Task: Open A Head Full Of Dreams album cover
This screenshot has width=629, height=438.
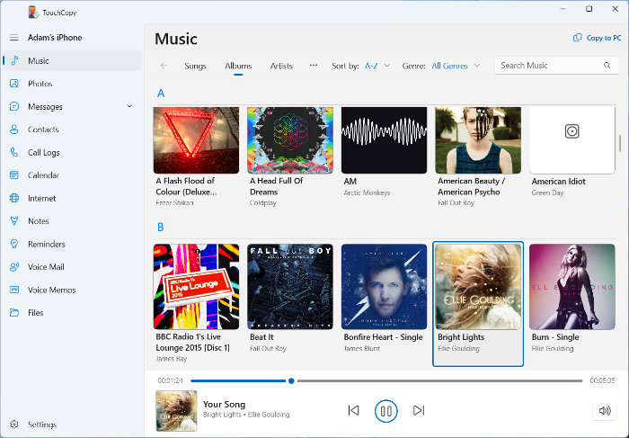Action: pyautogui.click(x=290, y=140)
